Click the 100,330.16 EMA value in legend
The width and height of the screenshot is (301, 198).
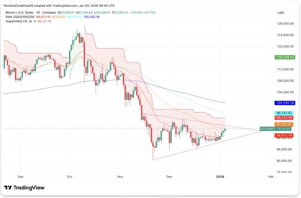pos(91,17)
